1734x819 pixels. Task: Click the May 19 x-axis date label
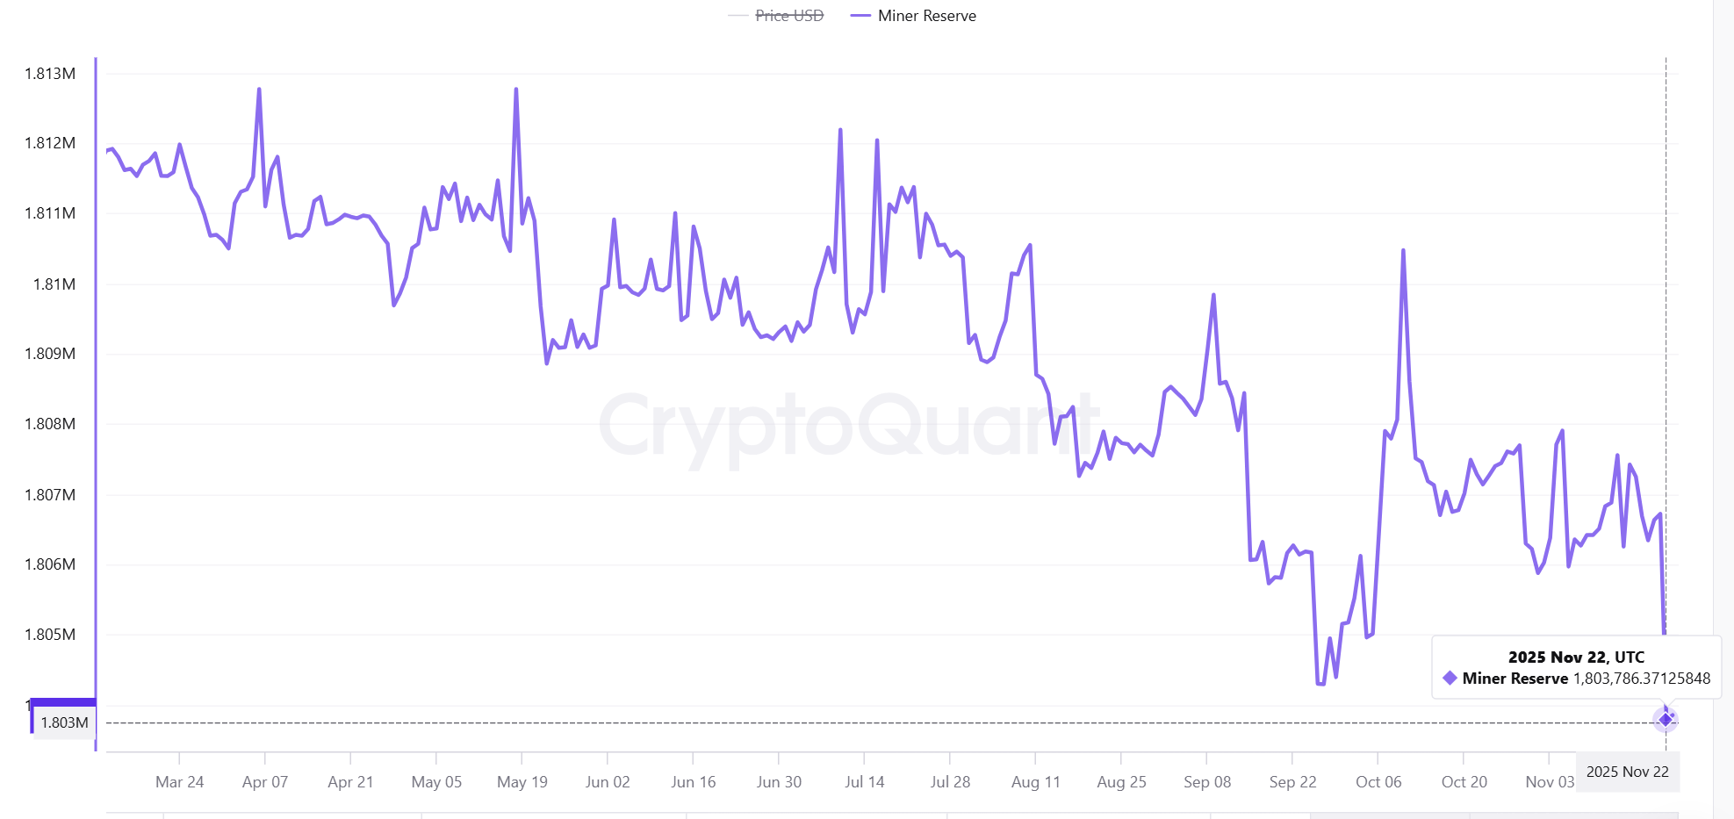(x=522, y=781)
